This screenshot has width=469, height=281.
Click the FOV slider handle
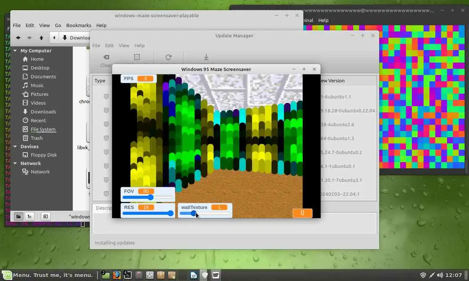point(150,197)
